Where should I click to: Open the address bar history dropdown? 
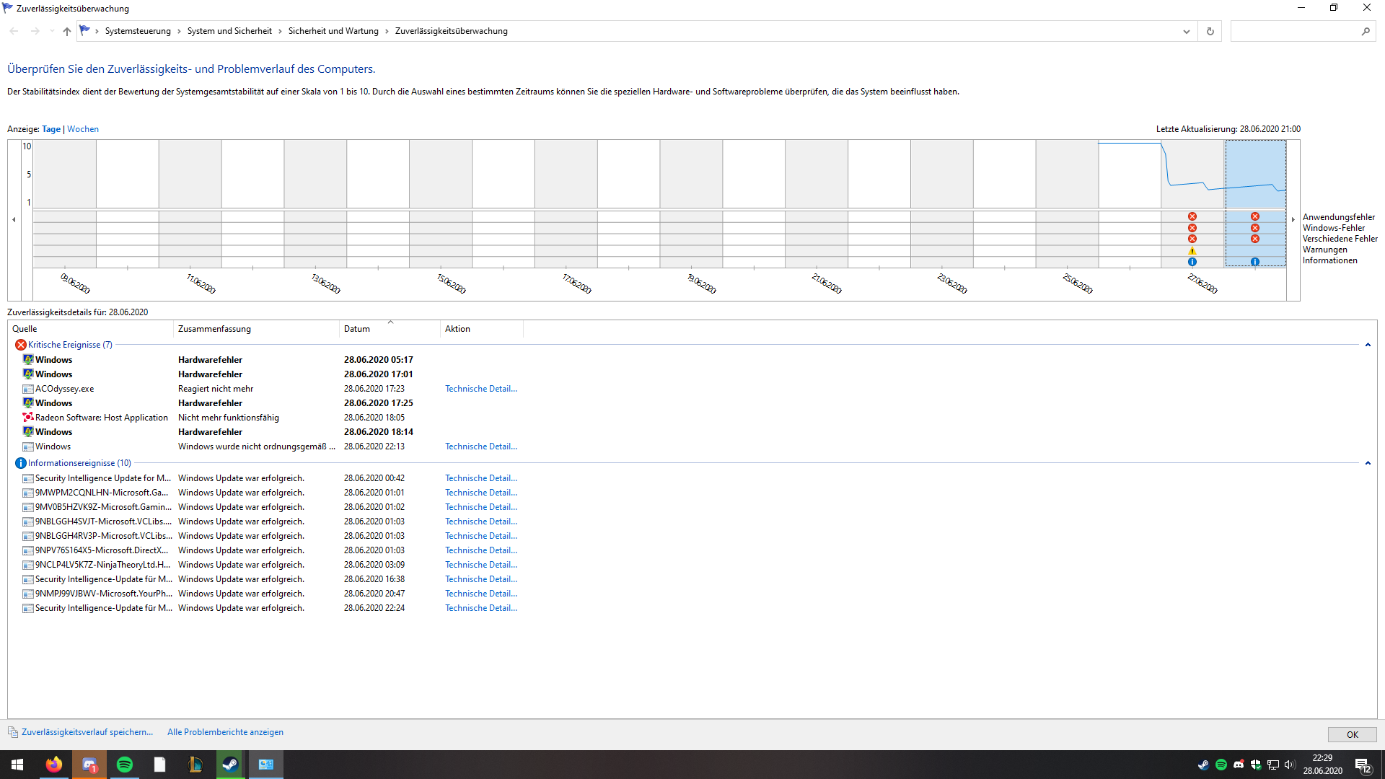(x=1186, y=31)
